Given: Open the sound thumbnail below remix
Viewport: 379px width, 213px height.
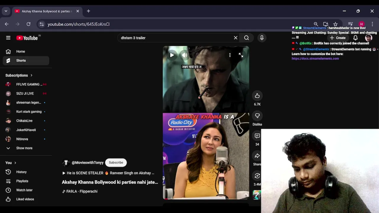Looking at the screenshot, I should click(x=257, y=195).
